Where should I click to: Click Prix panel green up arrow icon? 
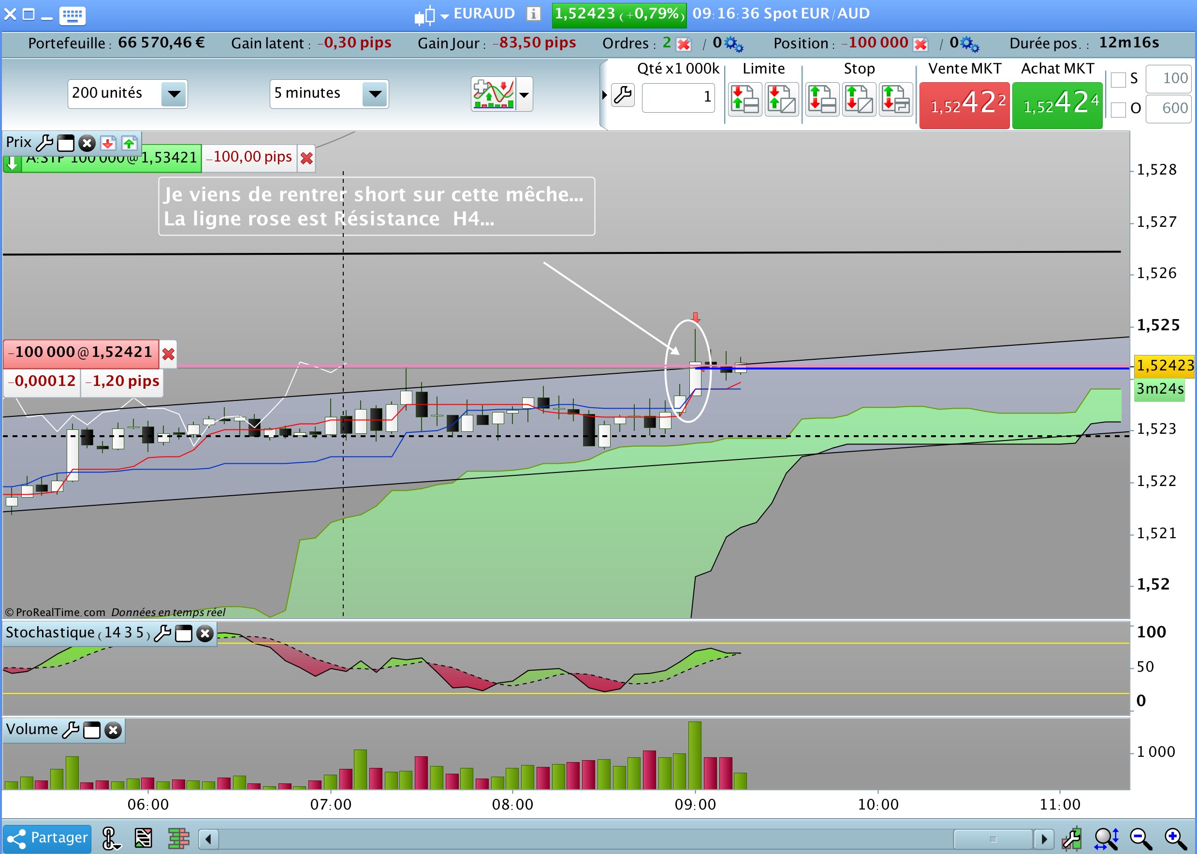[129, 143]
